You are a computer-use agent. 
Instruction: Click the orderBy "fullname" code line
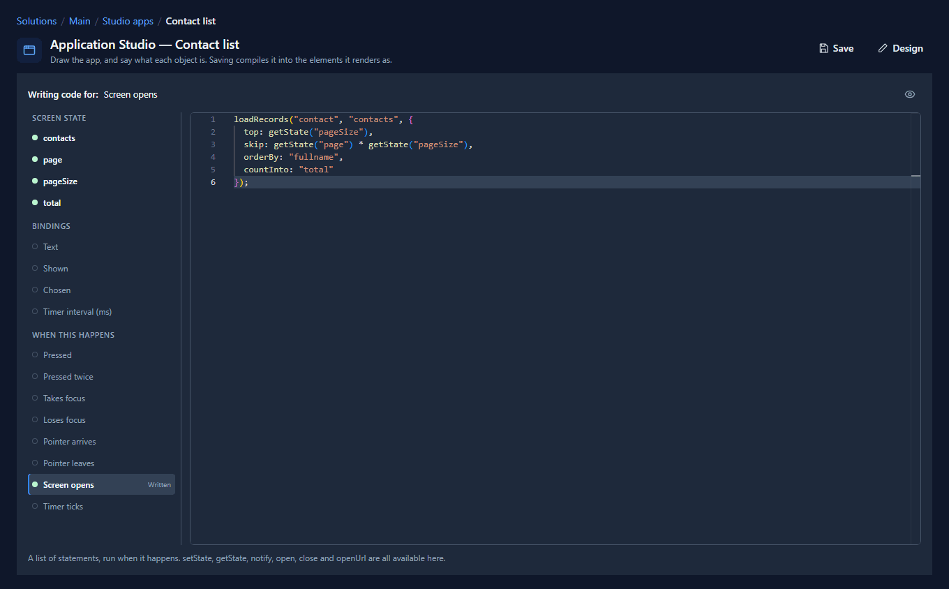[293, 157]
